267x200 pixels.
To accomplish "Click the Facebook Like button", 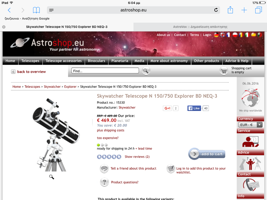I will pyautogui.click(x=194, y=108).
